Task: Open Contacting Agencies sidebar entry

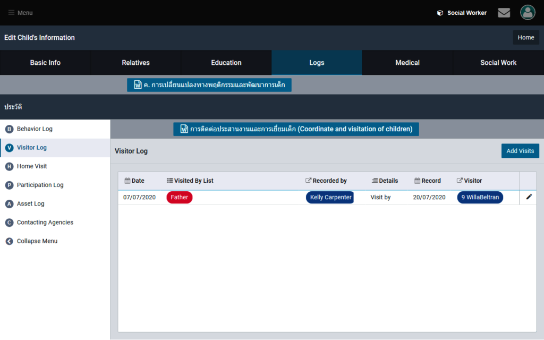Action: coord(45,222)
